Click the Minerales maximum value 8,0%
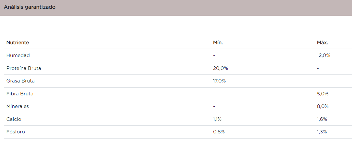Viewport: 352px width, 145px height. pyautogui.click(x=323, y=106)
